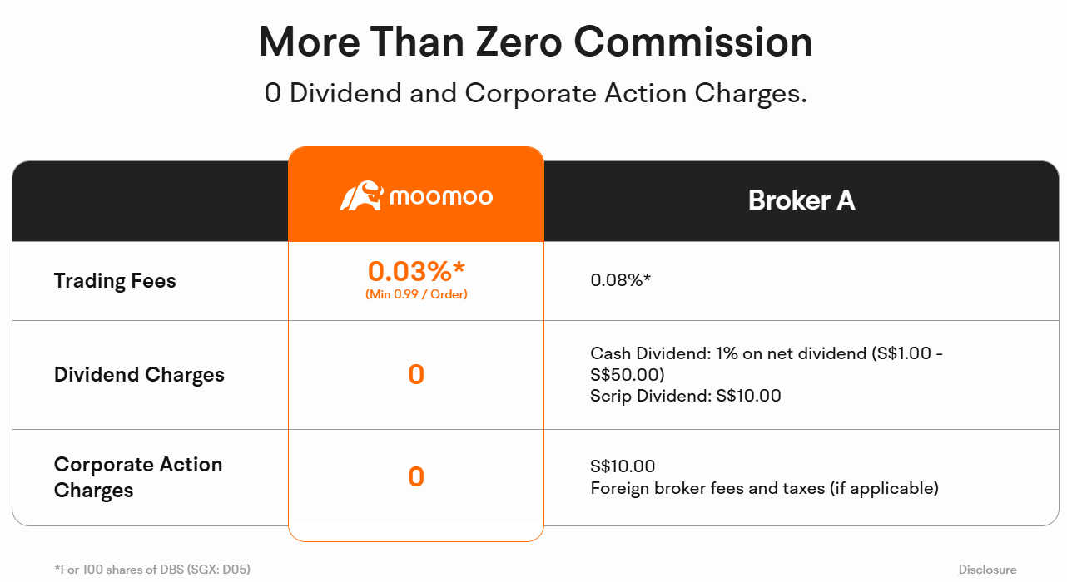
Task: Click the Scrip Dividend S$10.00 text
Action: [x=685, y=396]
